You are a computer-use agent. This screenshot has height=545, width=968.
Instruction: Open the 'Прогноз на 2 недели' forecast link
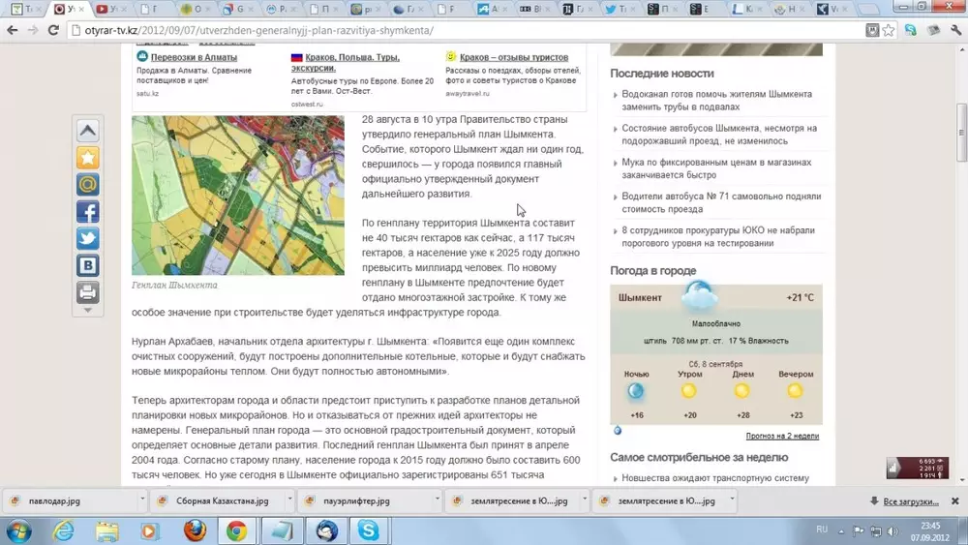pyautogui.click(x=782, y=436)
